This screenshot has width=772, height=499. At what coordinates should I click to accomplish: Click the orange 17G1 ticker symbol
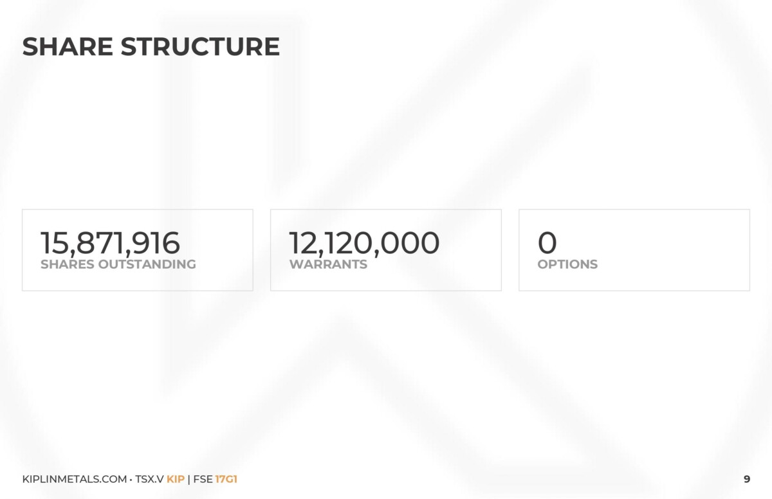tap(226, 479)
